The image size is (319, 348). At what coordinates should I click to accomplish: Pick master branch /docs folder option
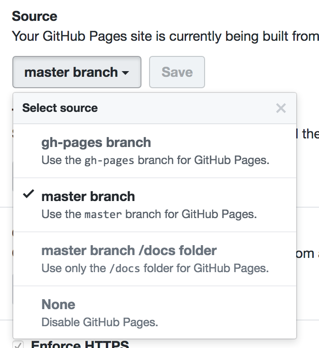pos(155,259)
